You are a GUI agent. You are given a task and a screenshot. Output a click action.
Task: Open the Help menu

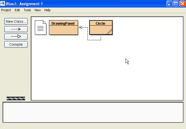[48, 10]
